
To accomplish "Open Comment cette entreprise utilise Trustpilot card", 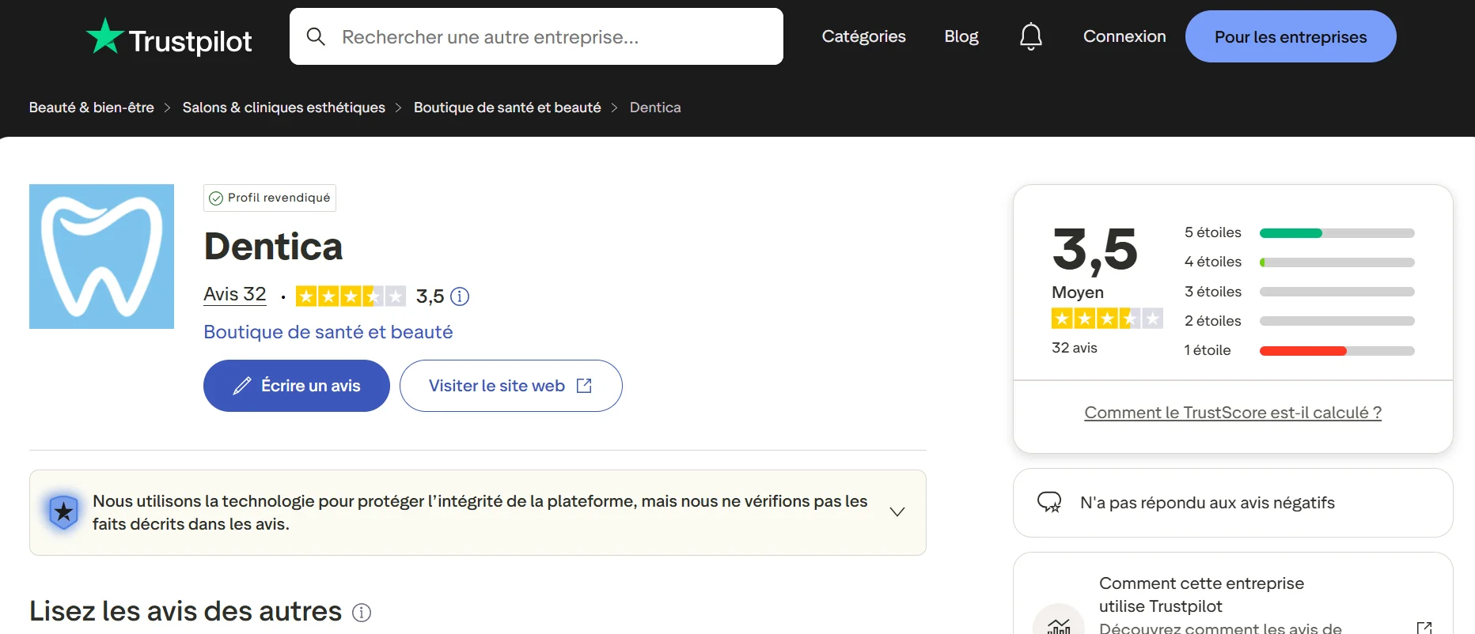I will tap(1233, 594).
